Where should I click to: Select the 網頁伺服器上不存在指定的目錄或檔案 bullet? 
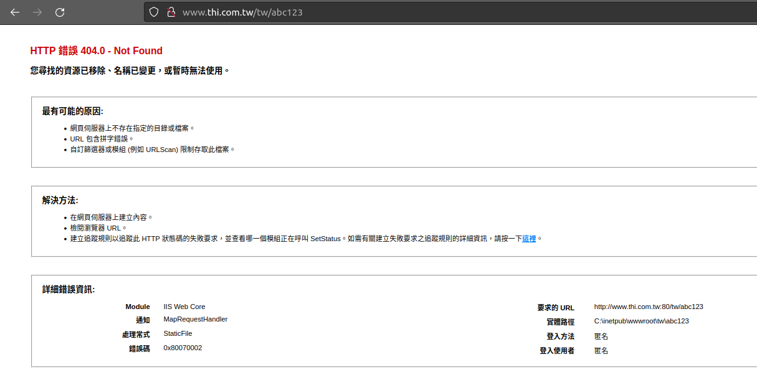(132, 128)
